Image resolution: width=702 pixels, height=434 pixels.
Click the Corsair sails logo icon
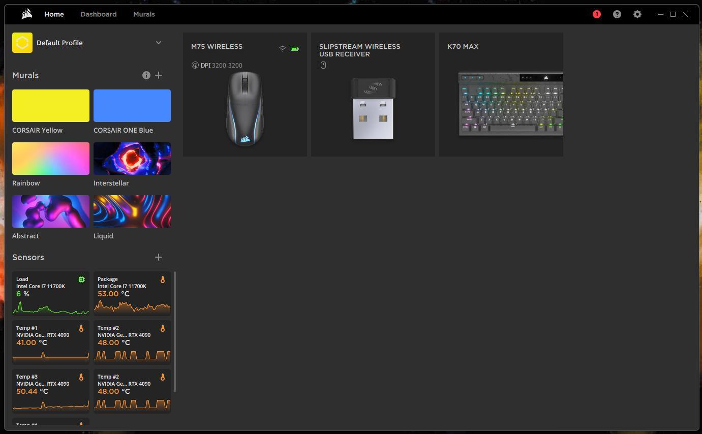click(x=27, y=14)
